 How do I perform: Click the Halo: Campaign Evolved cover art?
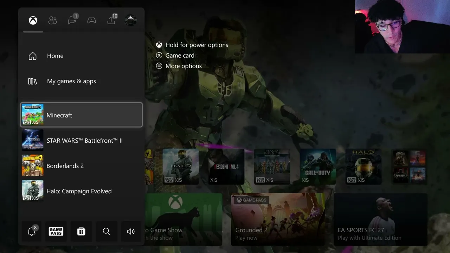[x=33, y=191]
